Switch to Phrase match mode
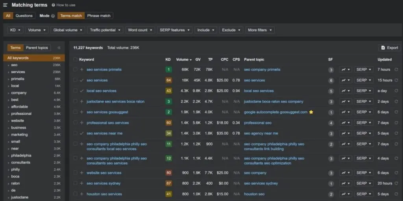This screenshot has height=201, width=403. (99, 16)
